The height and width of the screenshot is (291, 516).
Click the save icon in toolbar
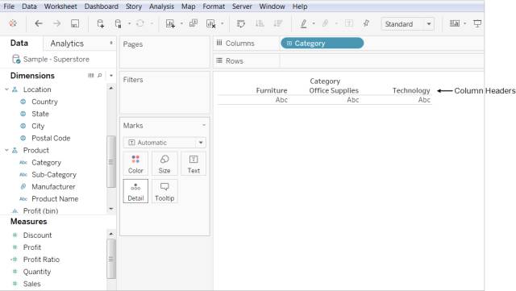[x=75, y=23]
